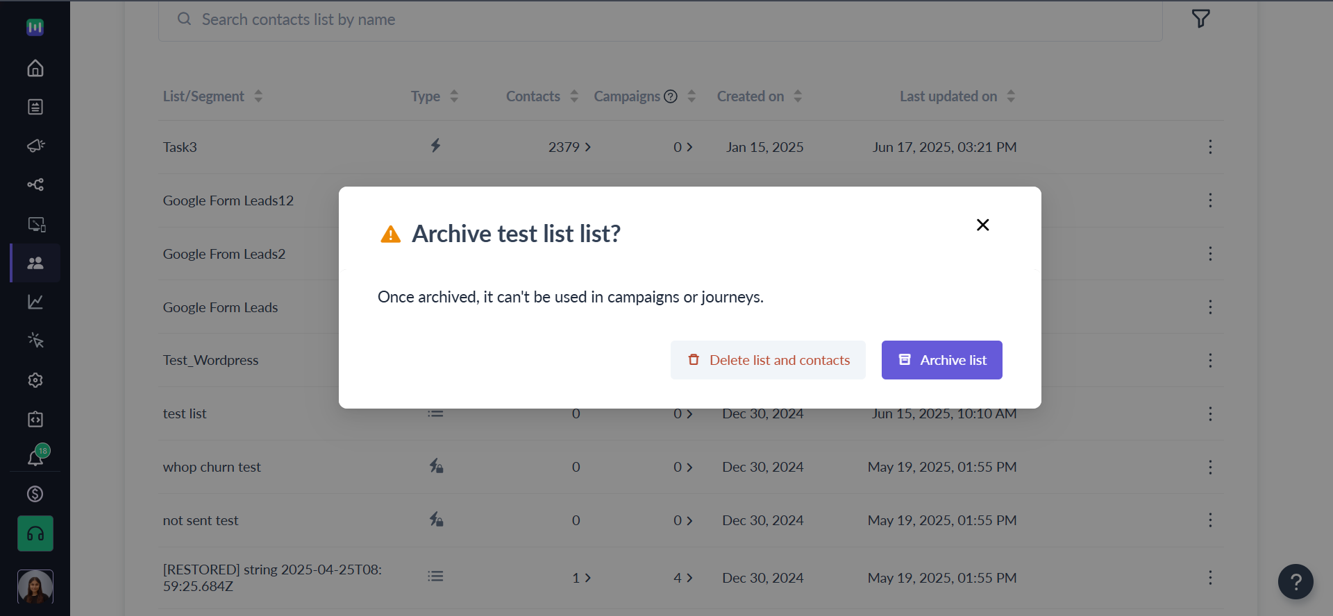Image resolution: width=1333 pixels, height=616 pixels.
Task: Close the Archive dialog with X
Action: point(982,225)
